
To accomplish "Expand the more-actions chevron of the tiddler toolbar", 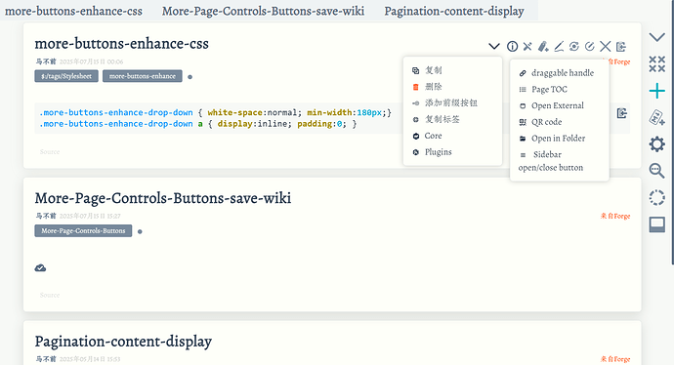I will coord(494,47).
